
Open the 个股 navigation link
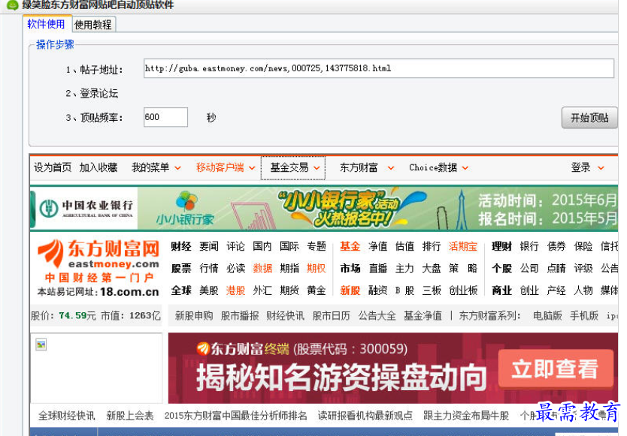pos(502,269)
